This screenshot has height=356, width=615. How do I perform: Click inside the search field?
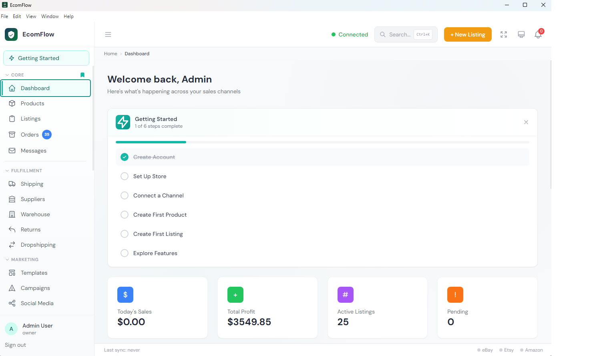(x=400, y=34)
